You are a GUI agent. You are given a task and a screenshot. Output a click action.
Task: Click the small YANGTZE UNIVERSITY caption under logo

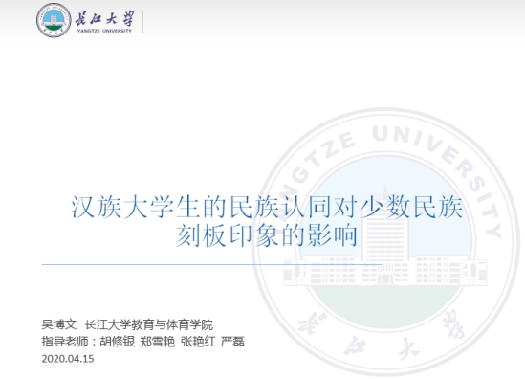pos(104,31)
